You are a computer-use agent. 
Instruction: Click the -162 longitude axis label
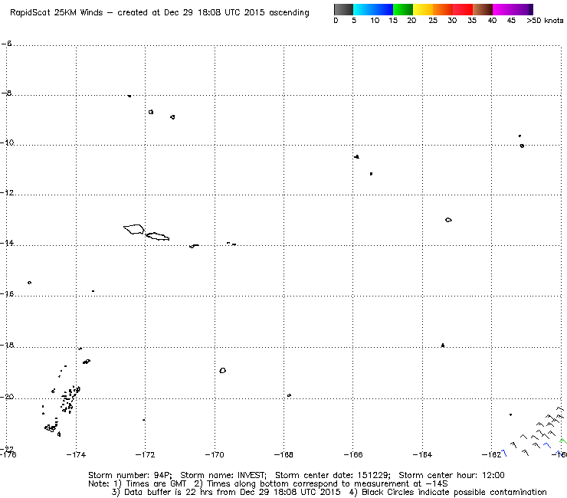[x=491, y=454]
